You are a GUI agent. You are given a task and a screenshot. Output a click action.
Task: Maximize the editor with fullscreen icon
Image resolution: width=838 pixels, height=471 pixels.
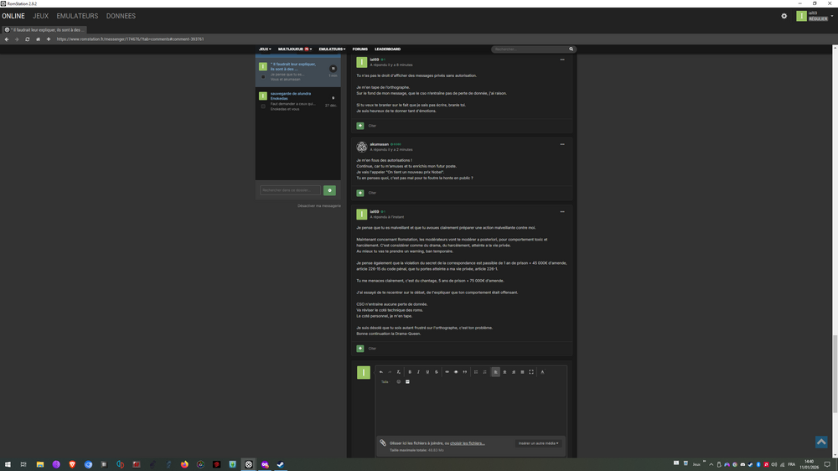click(531, 372)
